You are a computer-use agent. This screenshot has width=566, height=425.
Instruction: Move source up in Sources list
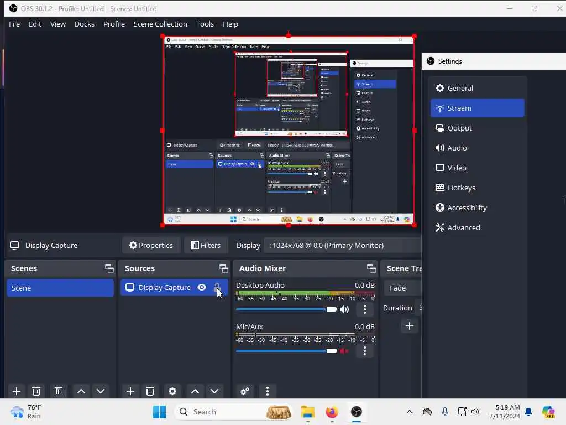195,391
